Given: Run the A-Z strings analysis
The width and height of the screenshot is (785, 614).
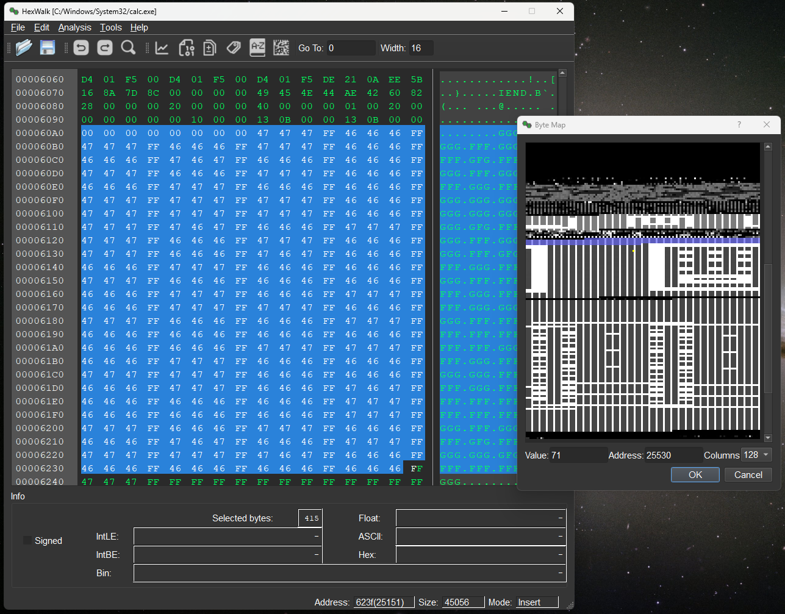Looking at the screenshot, I should [257, 48].
